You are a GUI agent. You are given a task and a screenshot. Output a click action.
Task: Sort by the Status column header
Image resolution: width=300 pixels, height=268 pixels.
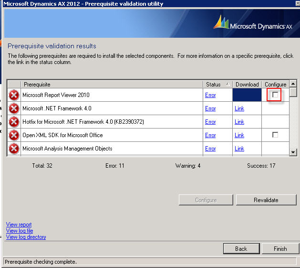(x=217, y=85)
